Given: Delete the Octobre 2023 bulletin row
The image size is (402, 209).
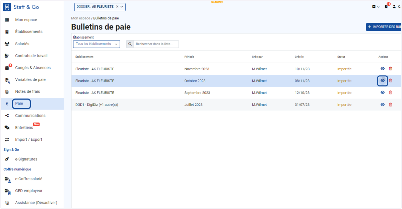Looking at the screenshot, I should click(x=390, y=81).
